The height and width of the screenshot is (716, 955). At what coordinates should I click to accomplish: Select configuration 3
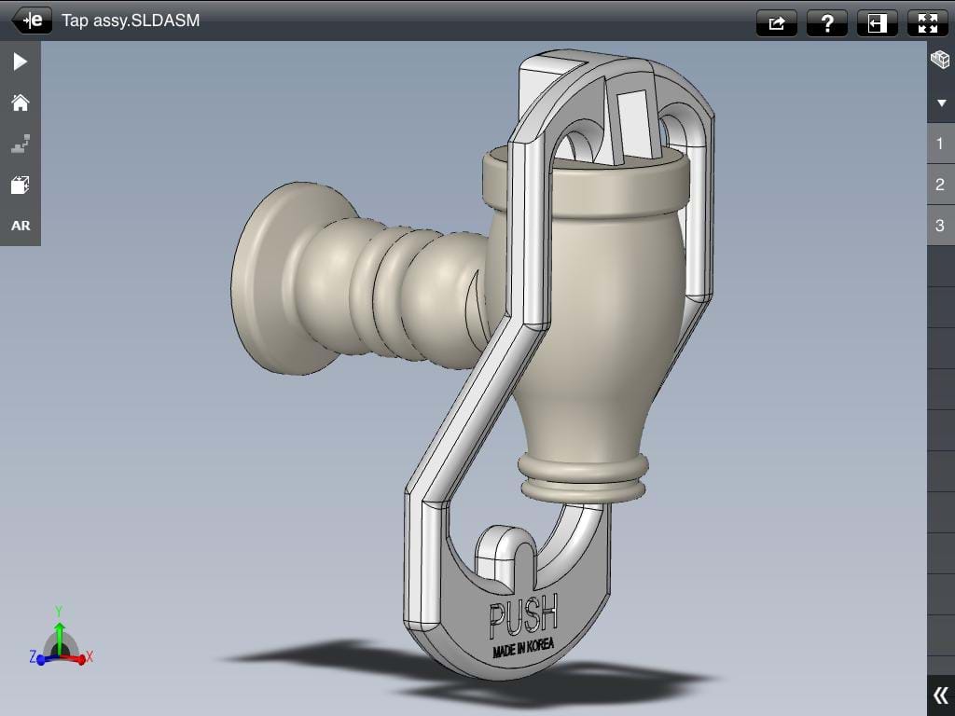(940, 226)
